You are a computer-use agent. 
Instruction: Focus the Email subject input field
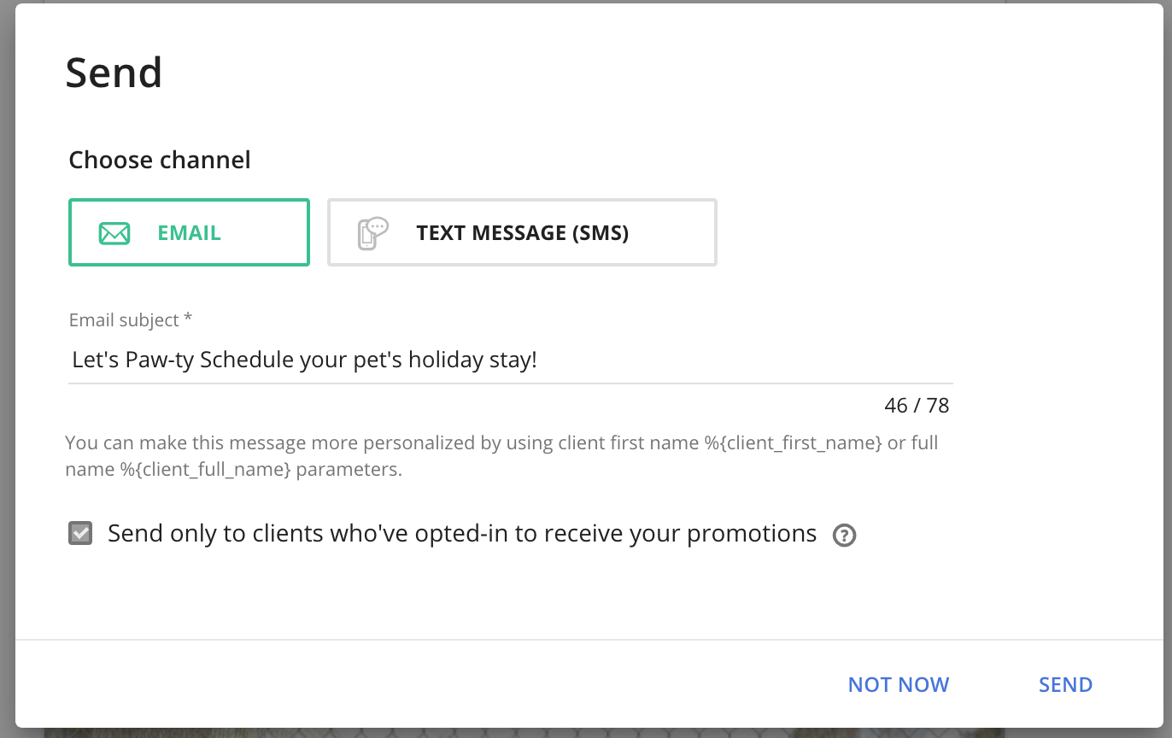pyautogui.click(x=511, y=360)
